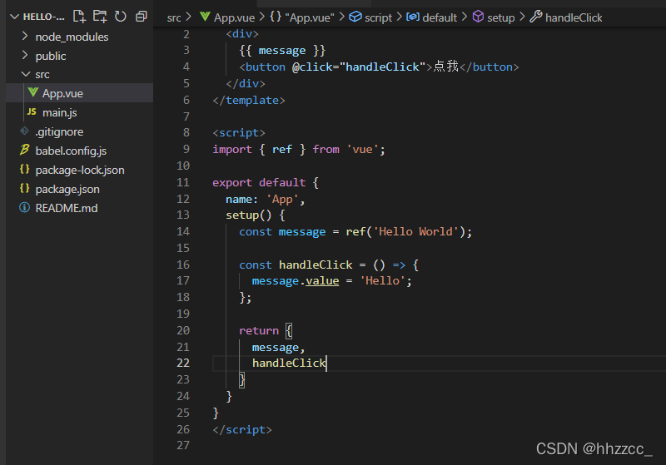Click the braces icon beside package.json
The width and height of the screenshot is (666, 465).
(25, 188)
